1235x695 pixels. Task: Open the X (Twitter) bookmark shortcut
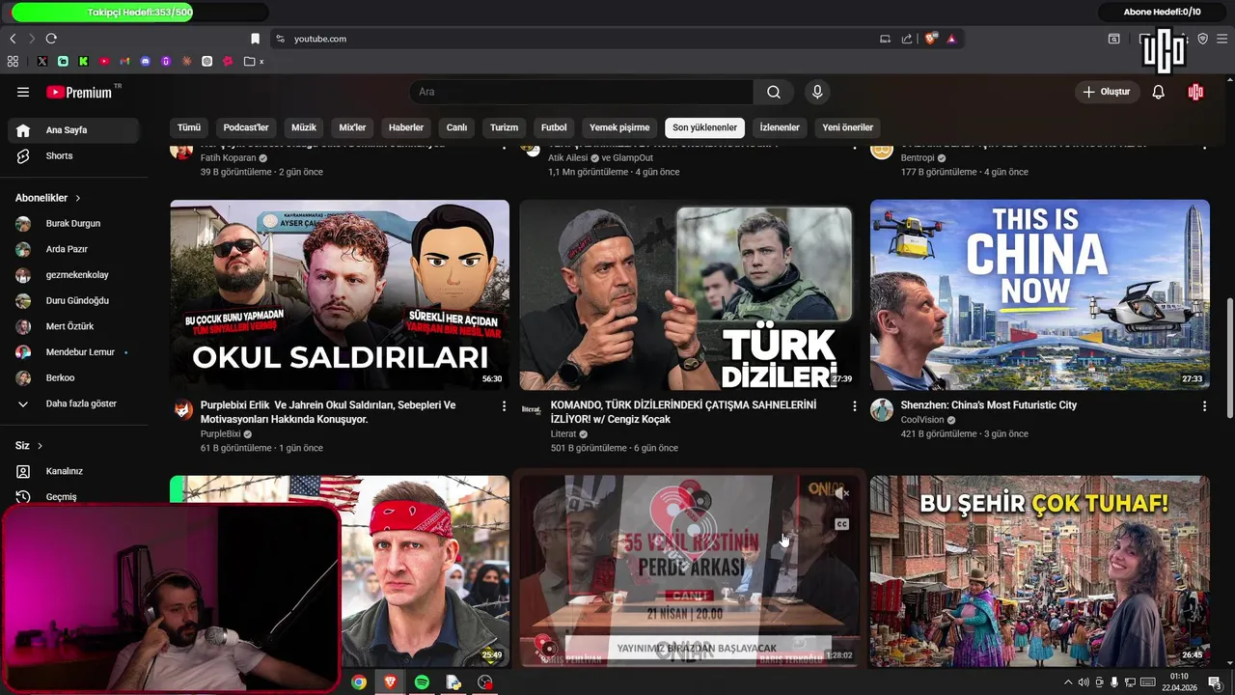[x=42, y=61]
